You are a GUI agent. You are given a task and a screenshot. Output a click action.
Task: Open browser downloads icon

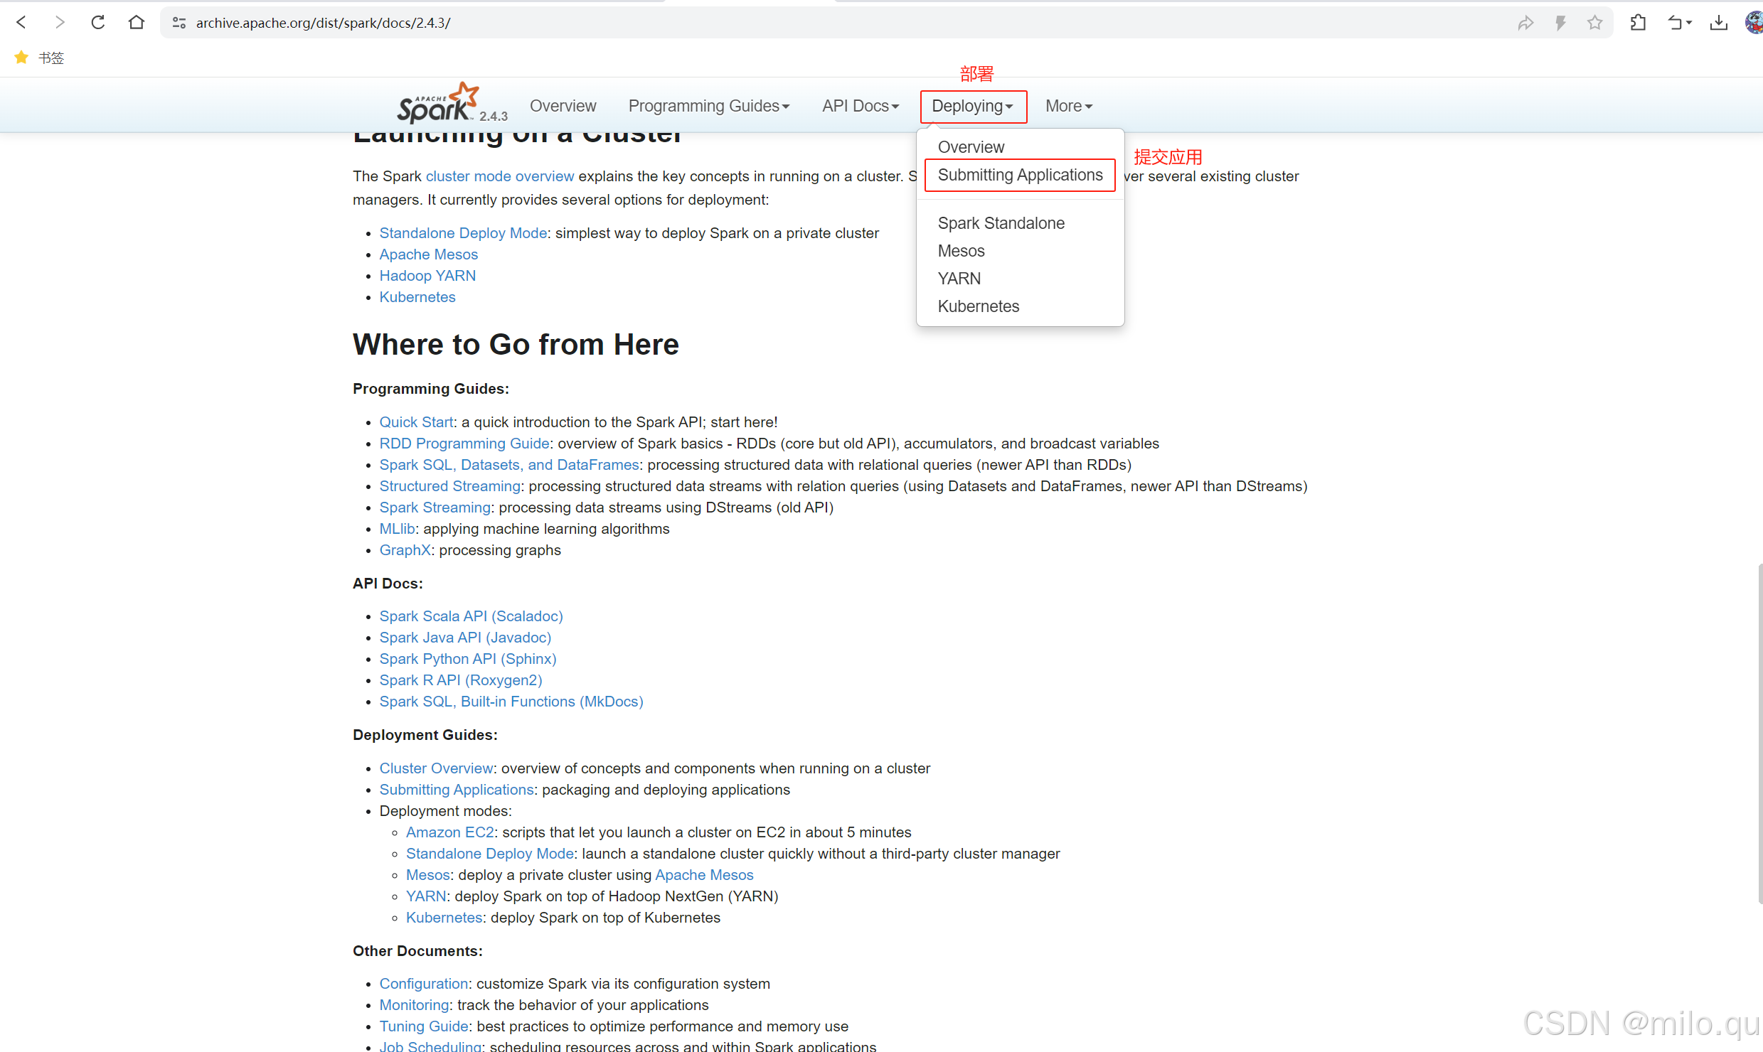[1718, 23]
